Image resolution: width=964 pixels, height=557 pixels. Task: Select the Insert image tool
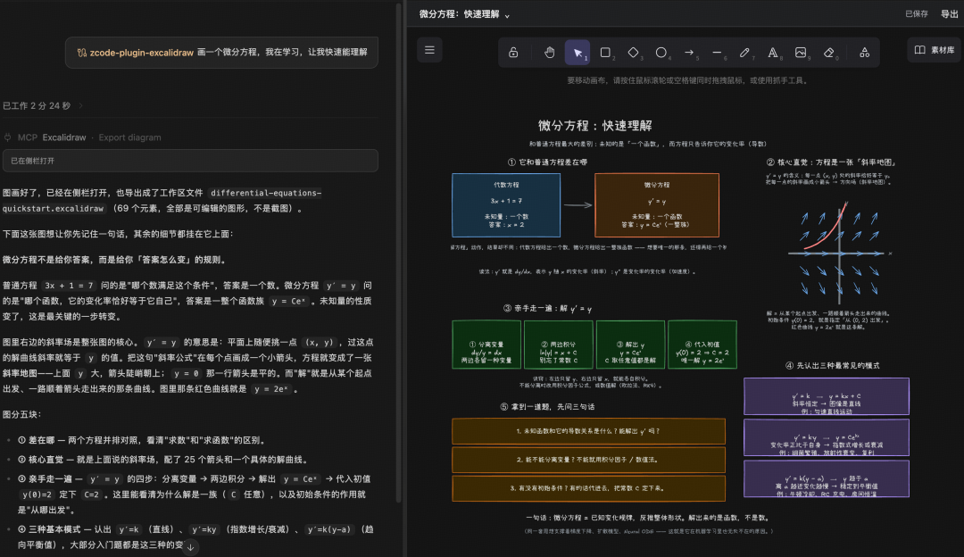click(x=801, y=53)
